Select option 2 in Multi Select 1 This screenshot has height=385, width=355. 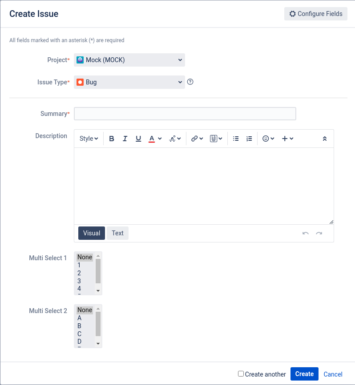tap(85, 273)
